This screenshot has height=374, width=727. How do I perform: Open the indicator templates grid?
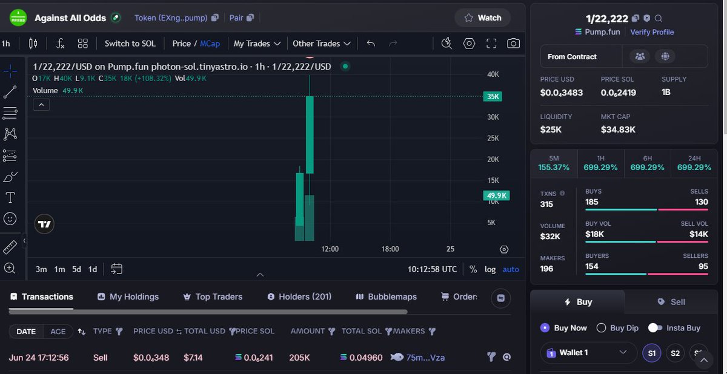point(83,44)
